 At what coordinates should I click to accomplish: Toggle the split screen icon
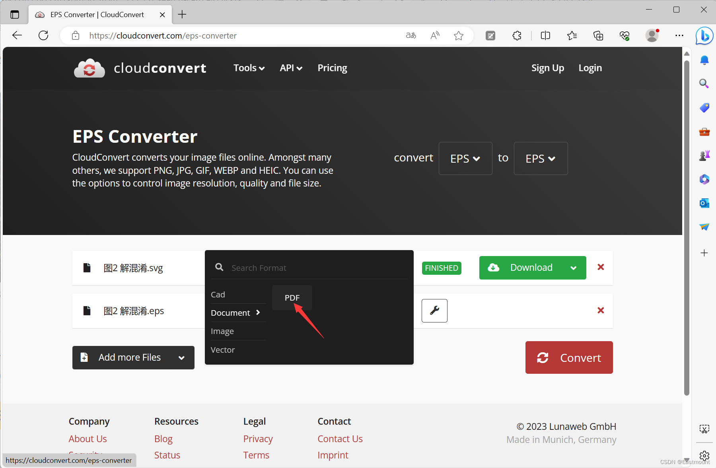point(545,36)
